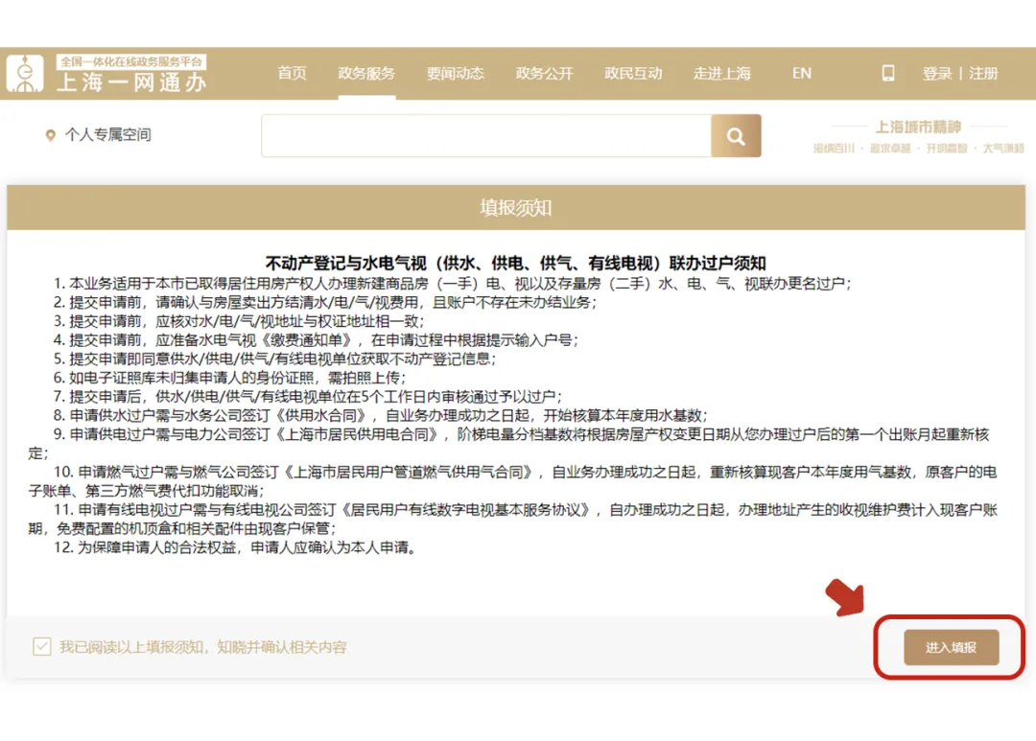Click the magnifier search icon
The width and height of the screenshot is (1036, 741).
(735, 135)
